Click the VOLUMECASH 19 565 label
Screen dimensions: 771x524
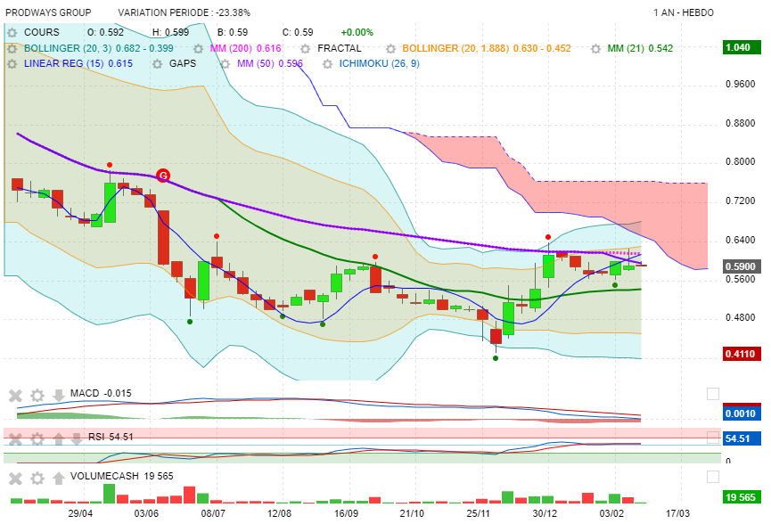click(122, 476)
